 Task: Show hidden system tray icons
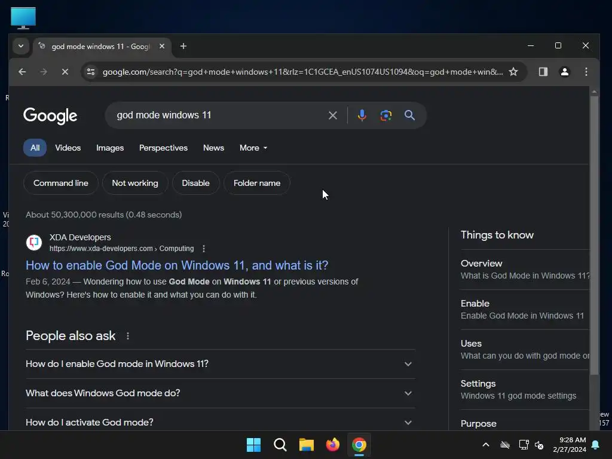[x=486, y=445]
